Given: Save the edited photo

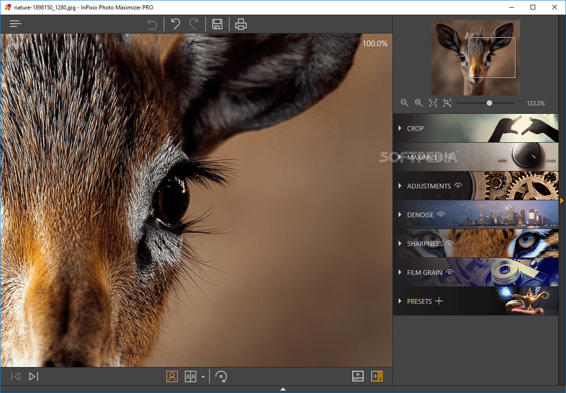Looking at the screenshot, I should coord(217,24).
